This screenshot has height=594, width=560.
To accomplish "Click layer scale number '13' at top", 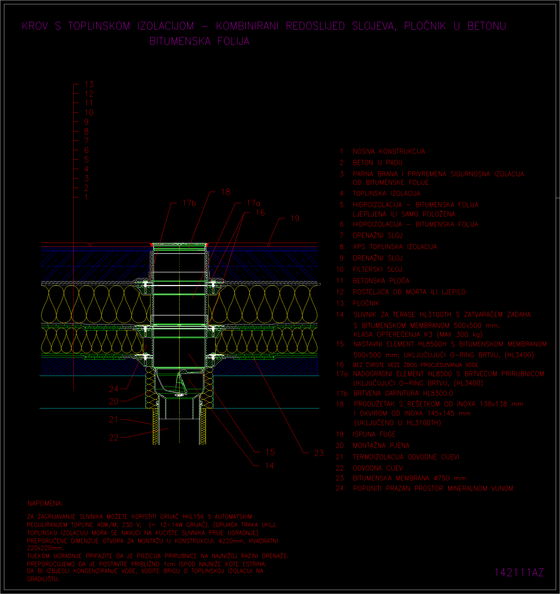I will (x=89, y=84).
